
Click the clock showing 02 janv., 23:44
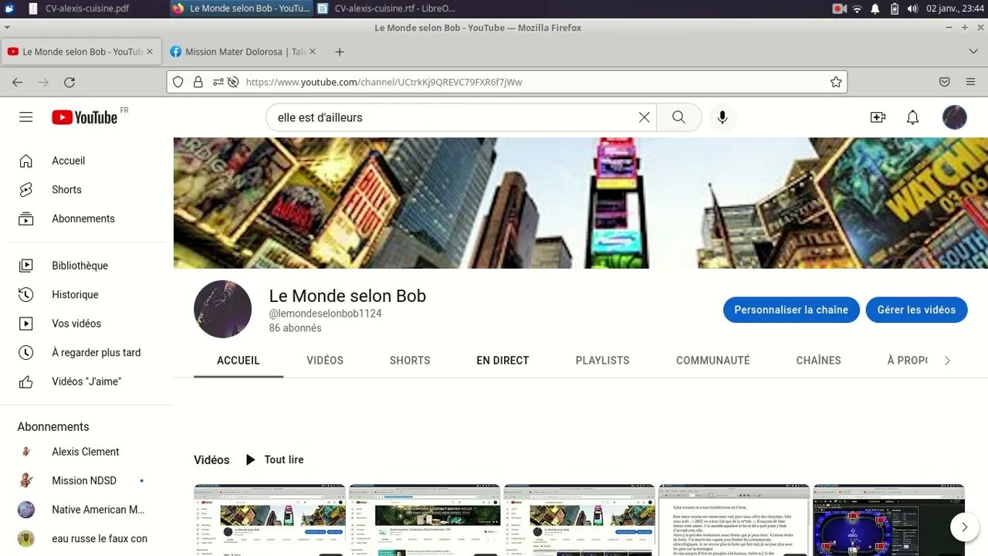tap(955, 8)
